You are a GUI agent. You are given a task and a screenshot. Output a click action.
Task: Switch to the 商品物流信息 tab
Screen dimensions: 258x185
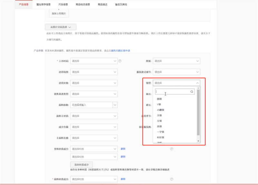pos(83,5)
